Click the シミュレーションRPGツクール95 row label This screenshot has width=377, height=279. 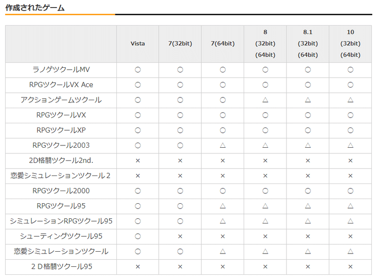click(61, 221)
